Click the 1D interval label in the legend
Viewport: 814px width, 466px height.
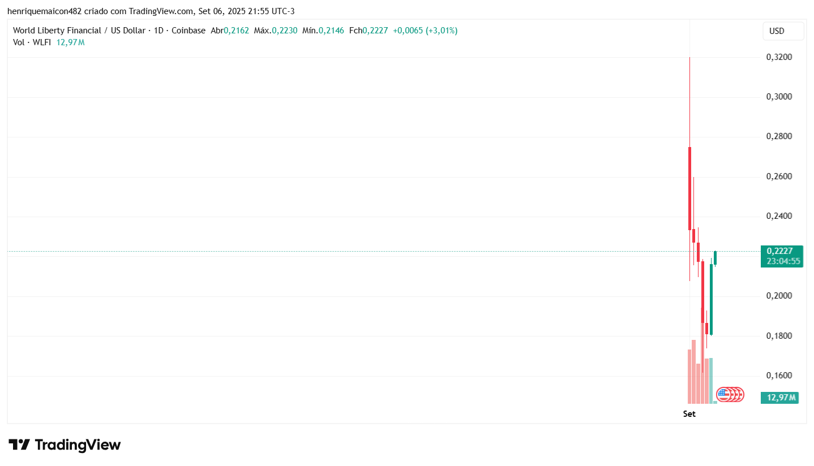[x=159, y=31]
